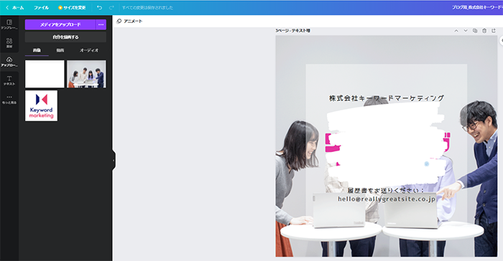Select the blank white uploaded image

(x=45, y=74)
